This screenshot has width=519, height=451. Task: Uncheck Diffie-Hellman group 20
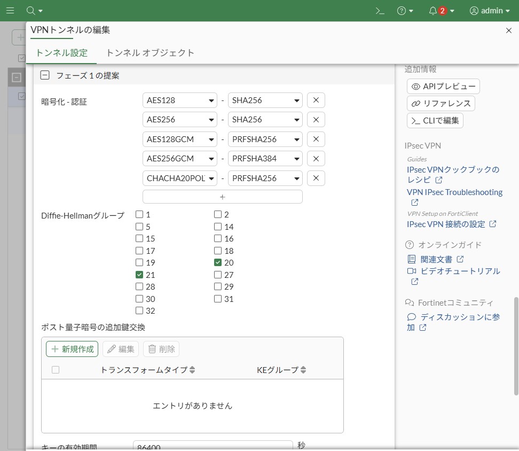click(x=218, y=262)
